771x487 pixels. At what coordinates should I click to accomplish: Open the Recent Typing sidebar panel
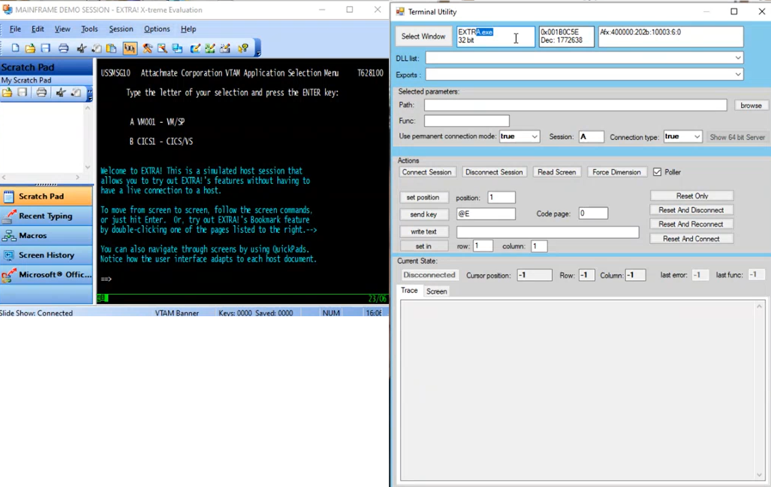(46, 216)
